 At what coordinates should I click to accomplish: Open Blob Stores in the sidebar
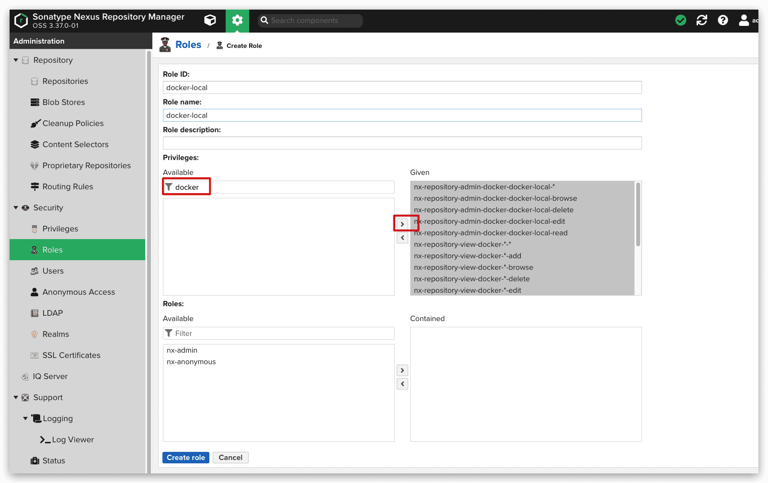pyautogui.click(x=63, y=103)
